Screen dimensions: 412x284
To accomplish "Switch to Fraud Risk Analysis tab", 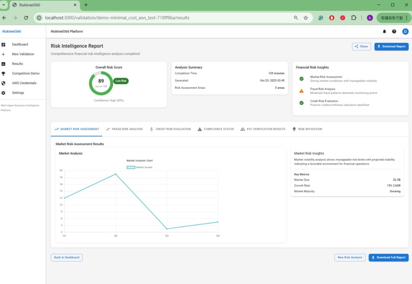I will point(124,129).
